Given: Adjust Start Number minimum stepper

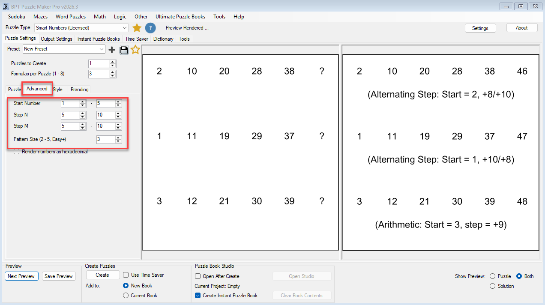Looking at the screenshot, I should point(83,103).
